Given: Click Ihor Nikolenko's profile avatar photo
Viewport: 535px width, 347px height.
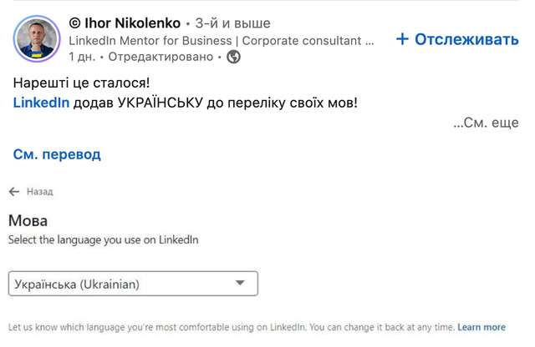Looking at the screenshot, I should 37,39.
